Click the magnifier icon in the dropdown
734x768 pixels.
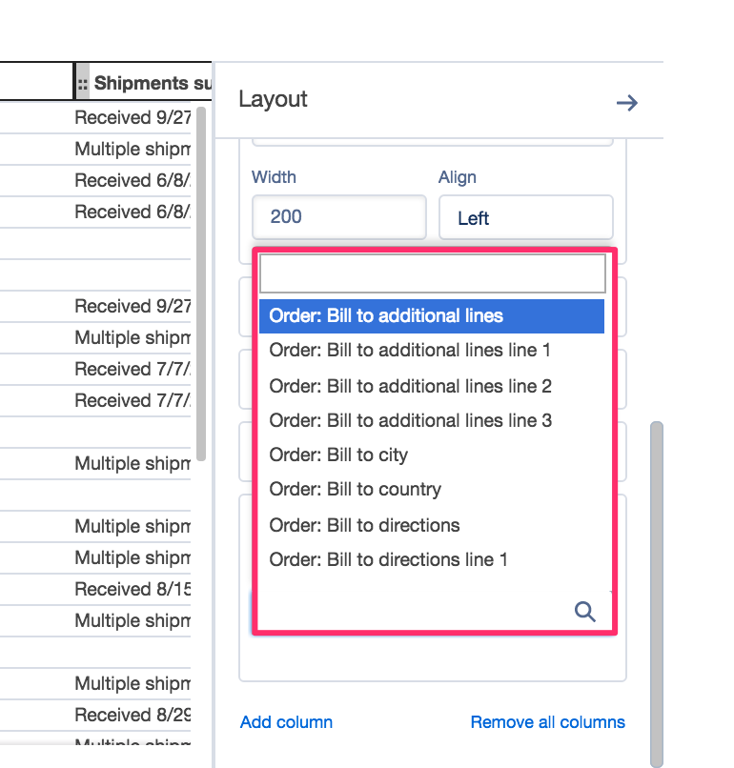[x=584, y=612]
